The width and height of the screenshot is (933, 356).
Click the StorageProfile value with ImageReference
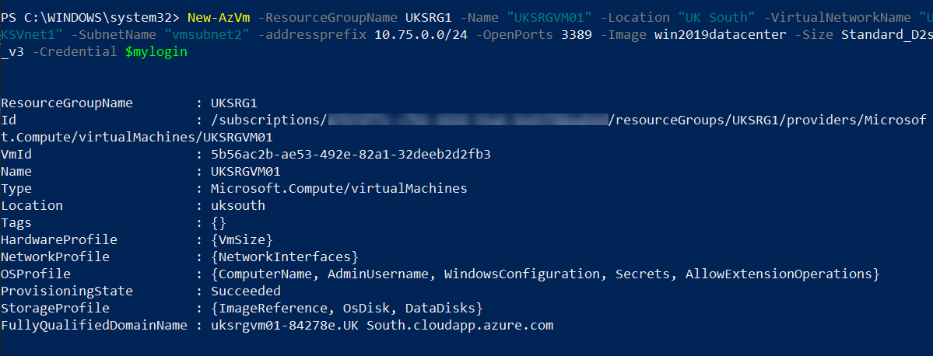(x=346, y=309)
